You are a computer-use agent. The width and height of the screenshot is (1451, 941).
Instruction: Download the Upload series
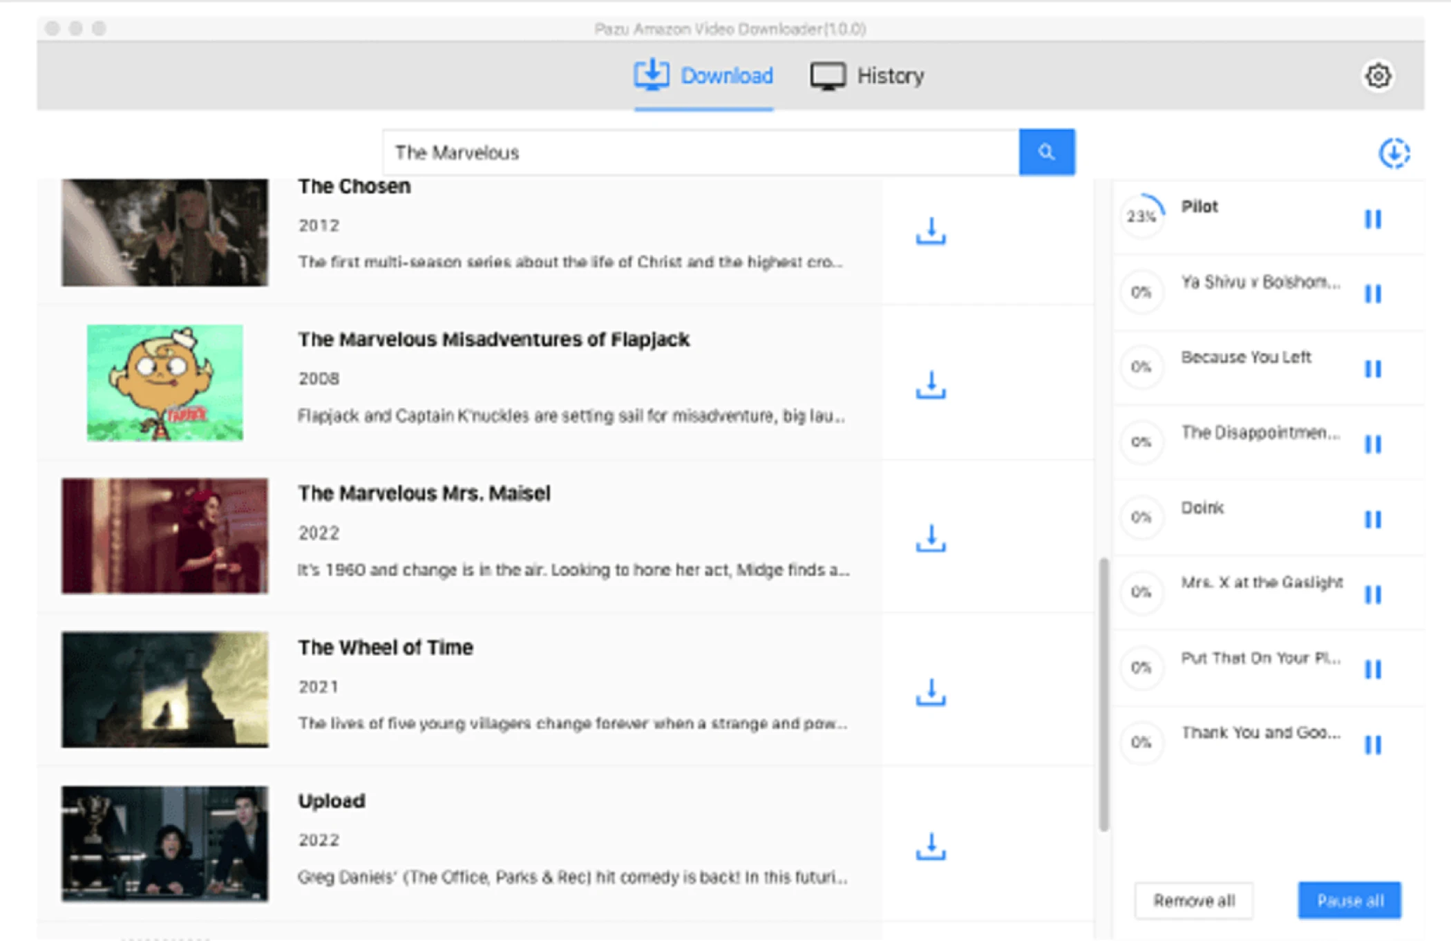click(931, 846)
